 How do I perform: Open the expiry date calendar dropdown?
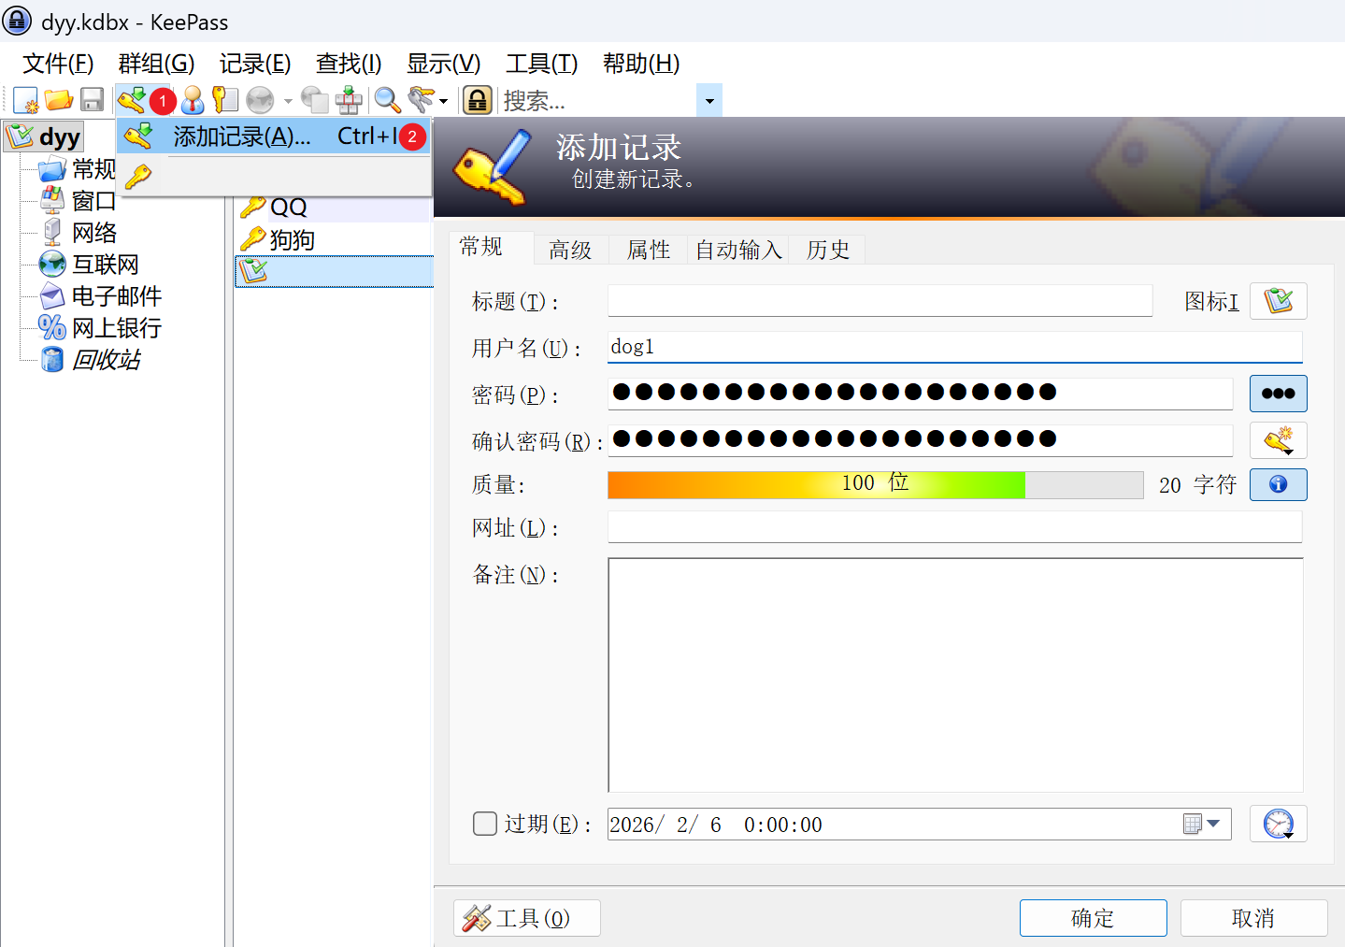[x=1202, y=824]
